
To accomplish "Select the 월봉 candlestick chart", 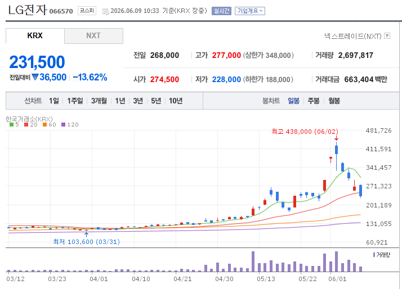I will (x=334, y=101).
